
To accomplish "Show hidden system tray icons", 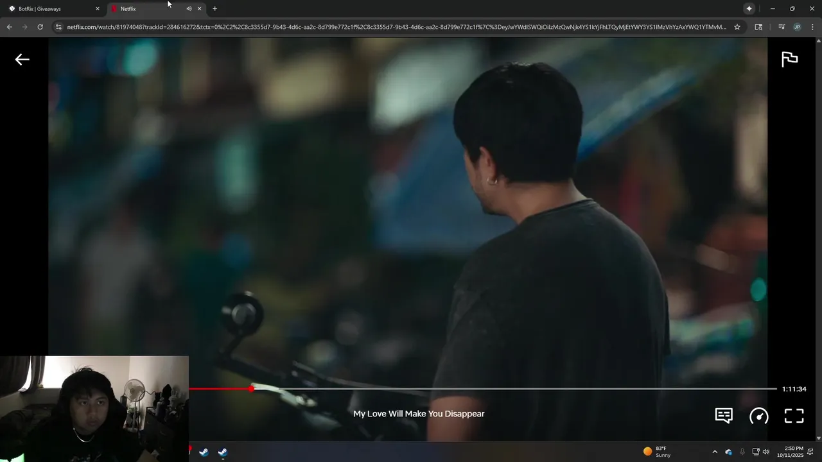I will [714, 452].
